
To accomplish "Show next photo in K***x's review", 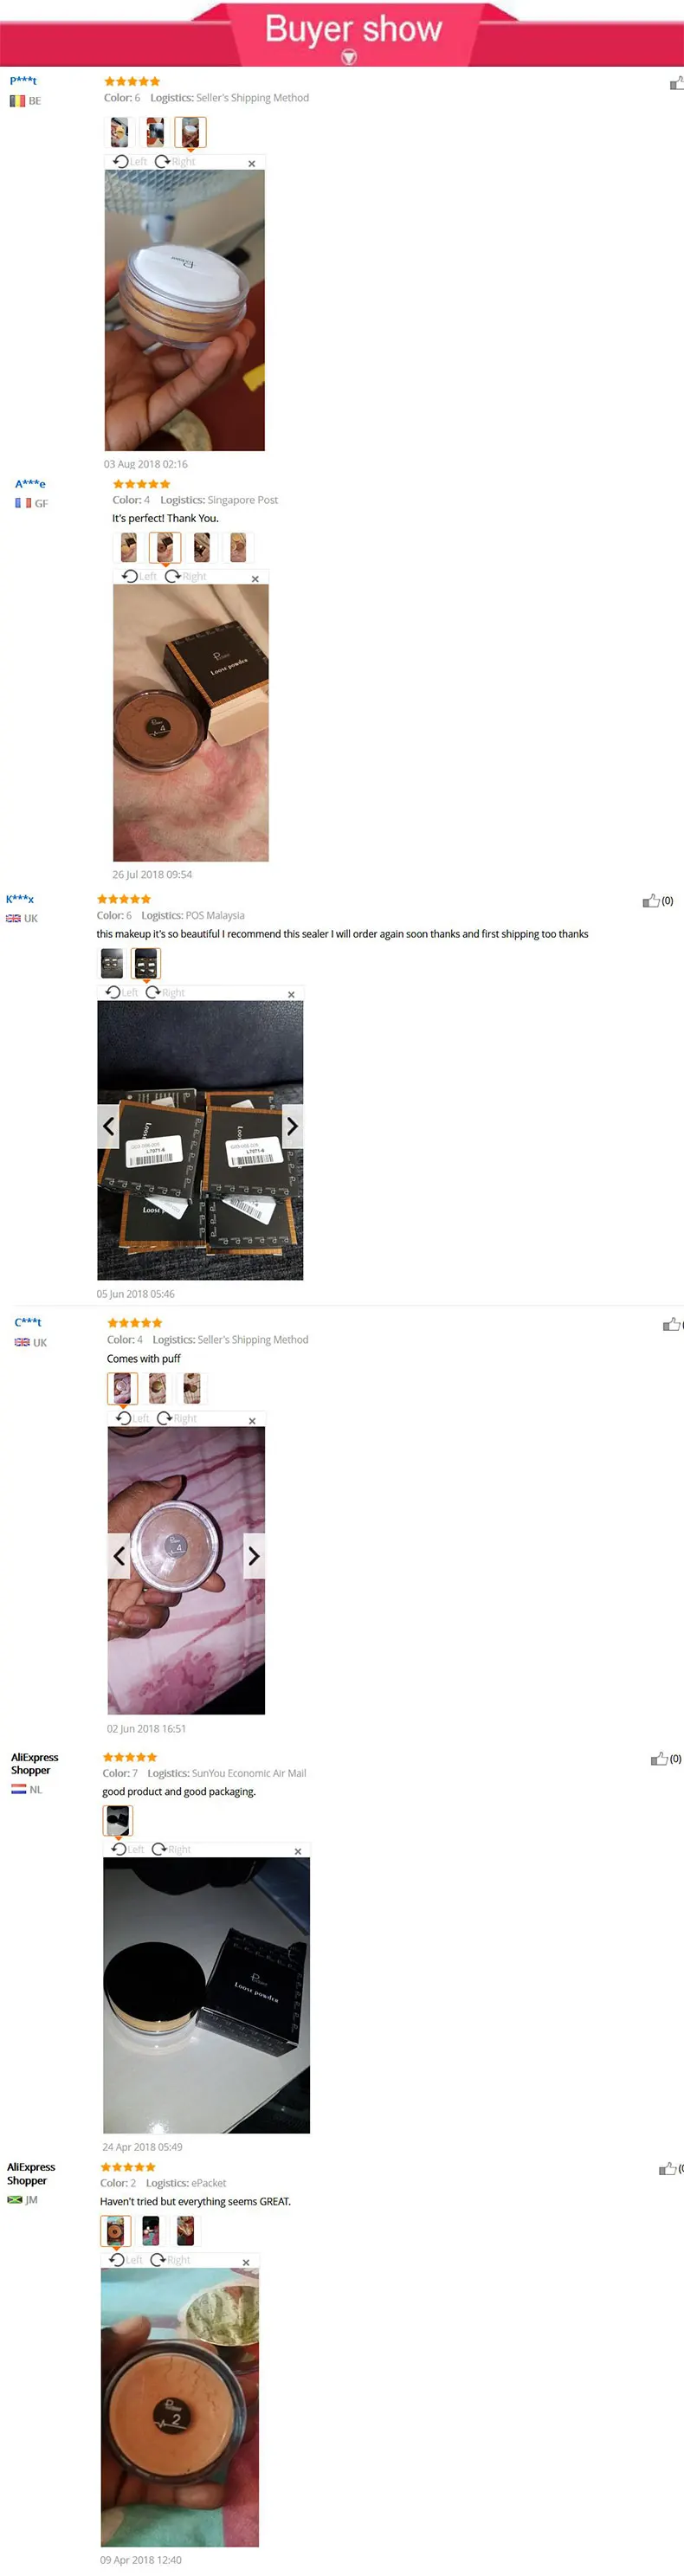I will pyautogui.click(x=292, y=1126).
